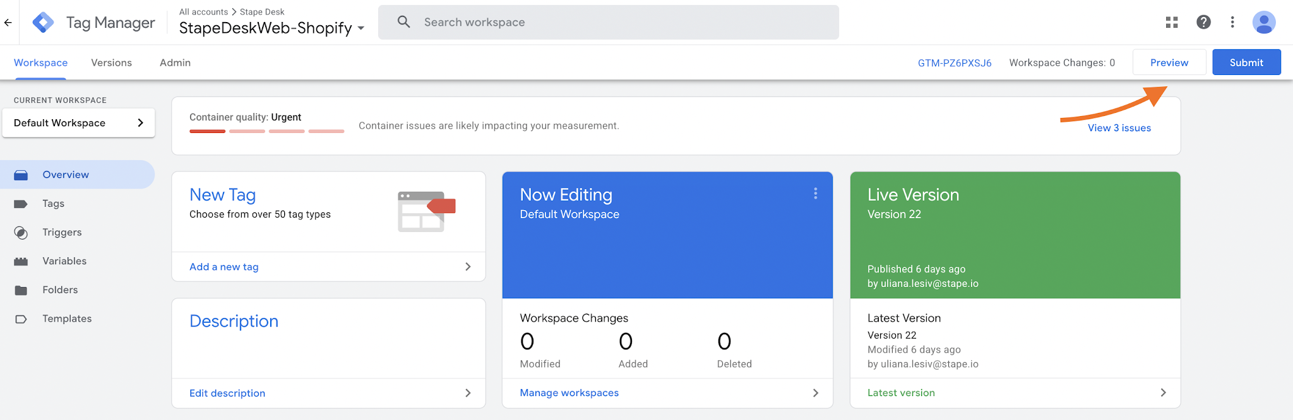Switch to the Workspace tab
Screen dimensions: 1293x420
(41, 62)
